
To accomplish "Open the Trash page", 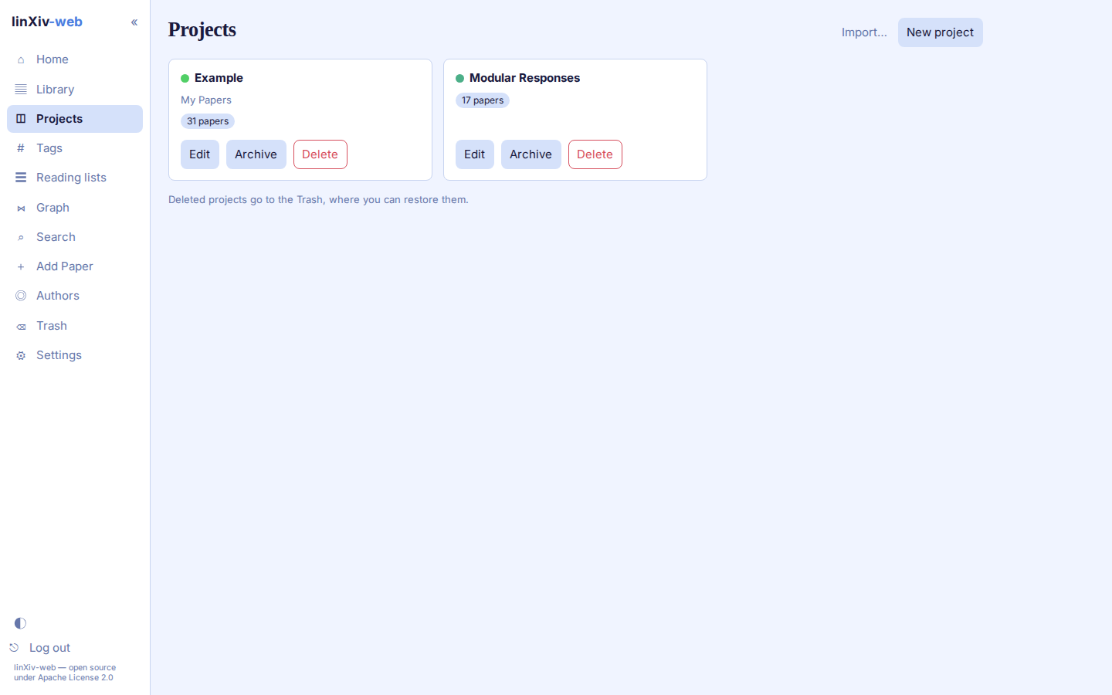I will [x=75, y=326].
